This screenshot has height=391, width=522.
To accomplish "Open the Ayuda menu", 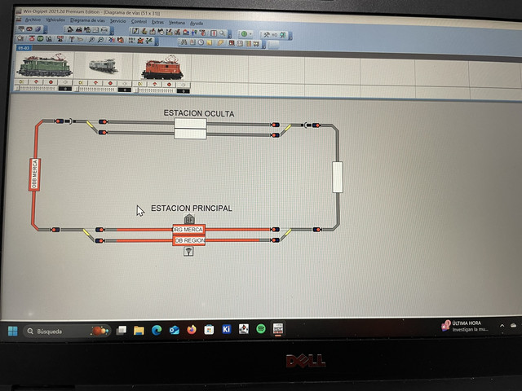I will pyautogui.click(x=197, y=24).
